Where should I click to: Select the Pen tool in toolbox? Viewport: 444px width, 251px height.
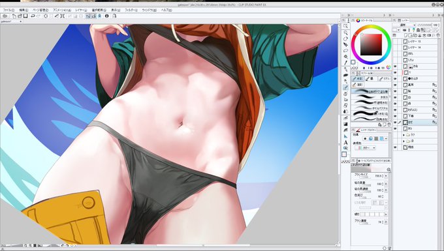[345, 69]
